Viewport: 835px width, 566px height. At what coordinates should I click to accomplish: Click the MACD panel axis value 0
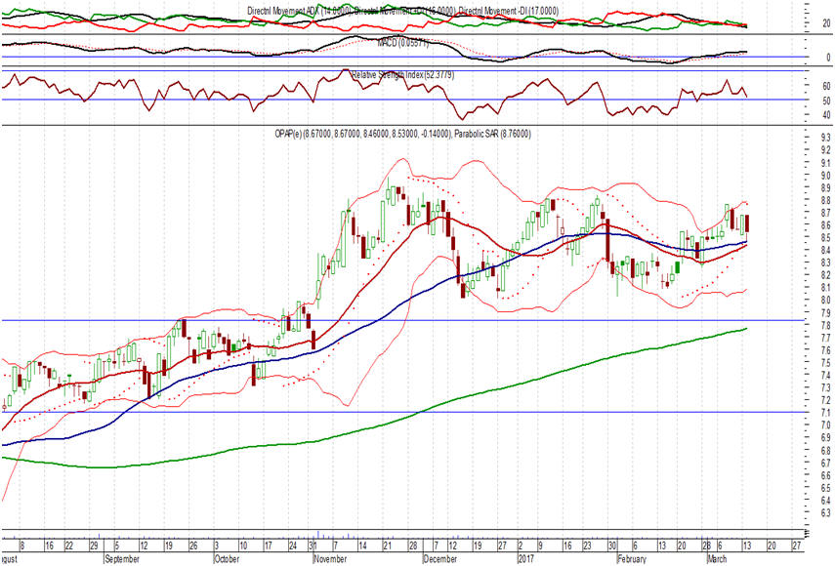(828, 58)
